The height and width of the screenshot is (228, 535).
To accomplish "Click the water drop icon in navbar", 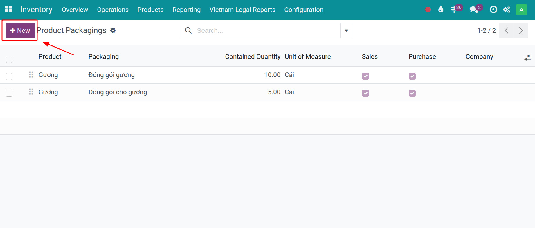I will [x=441, y=10].
